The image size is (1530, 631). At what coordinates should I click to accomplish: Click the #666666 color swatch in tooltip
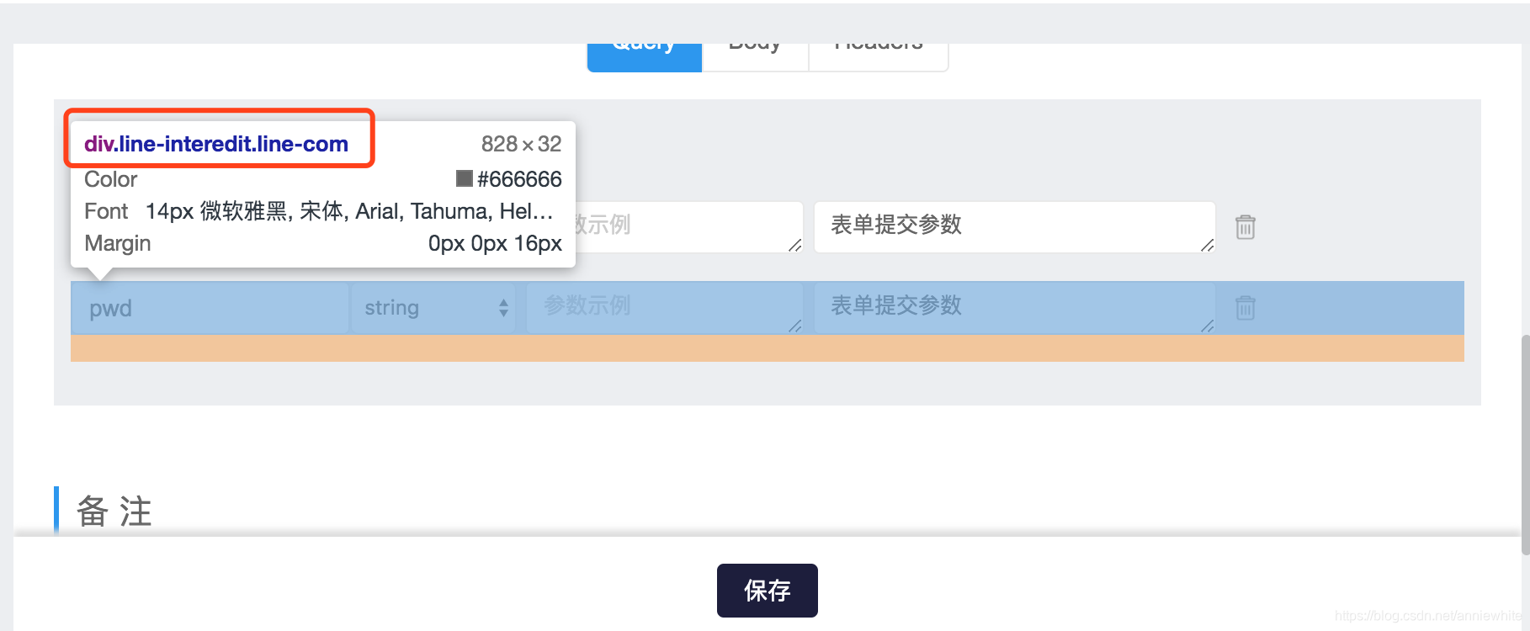(464, 178)
